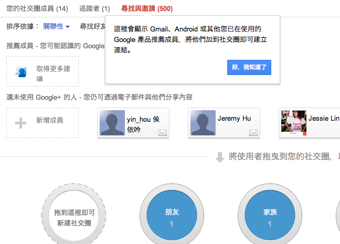Click the 取得更多建議 people icon

[x=21, y=72]
